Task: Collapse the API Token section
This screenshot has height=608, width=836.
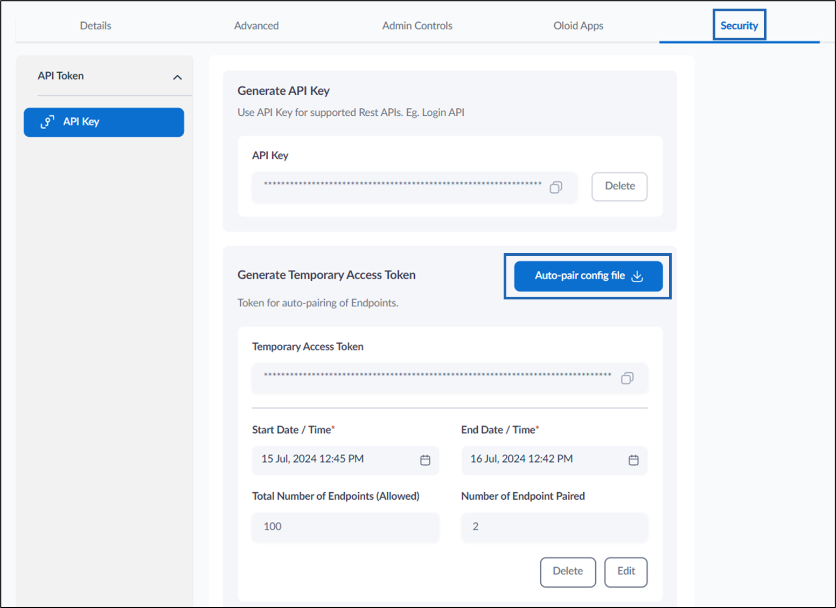Action: pos(177,77)
